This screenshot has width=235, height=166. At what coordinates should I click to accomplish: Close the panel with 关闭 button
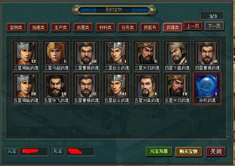[216, 151]
